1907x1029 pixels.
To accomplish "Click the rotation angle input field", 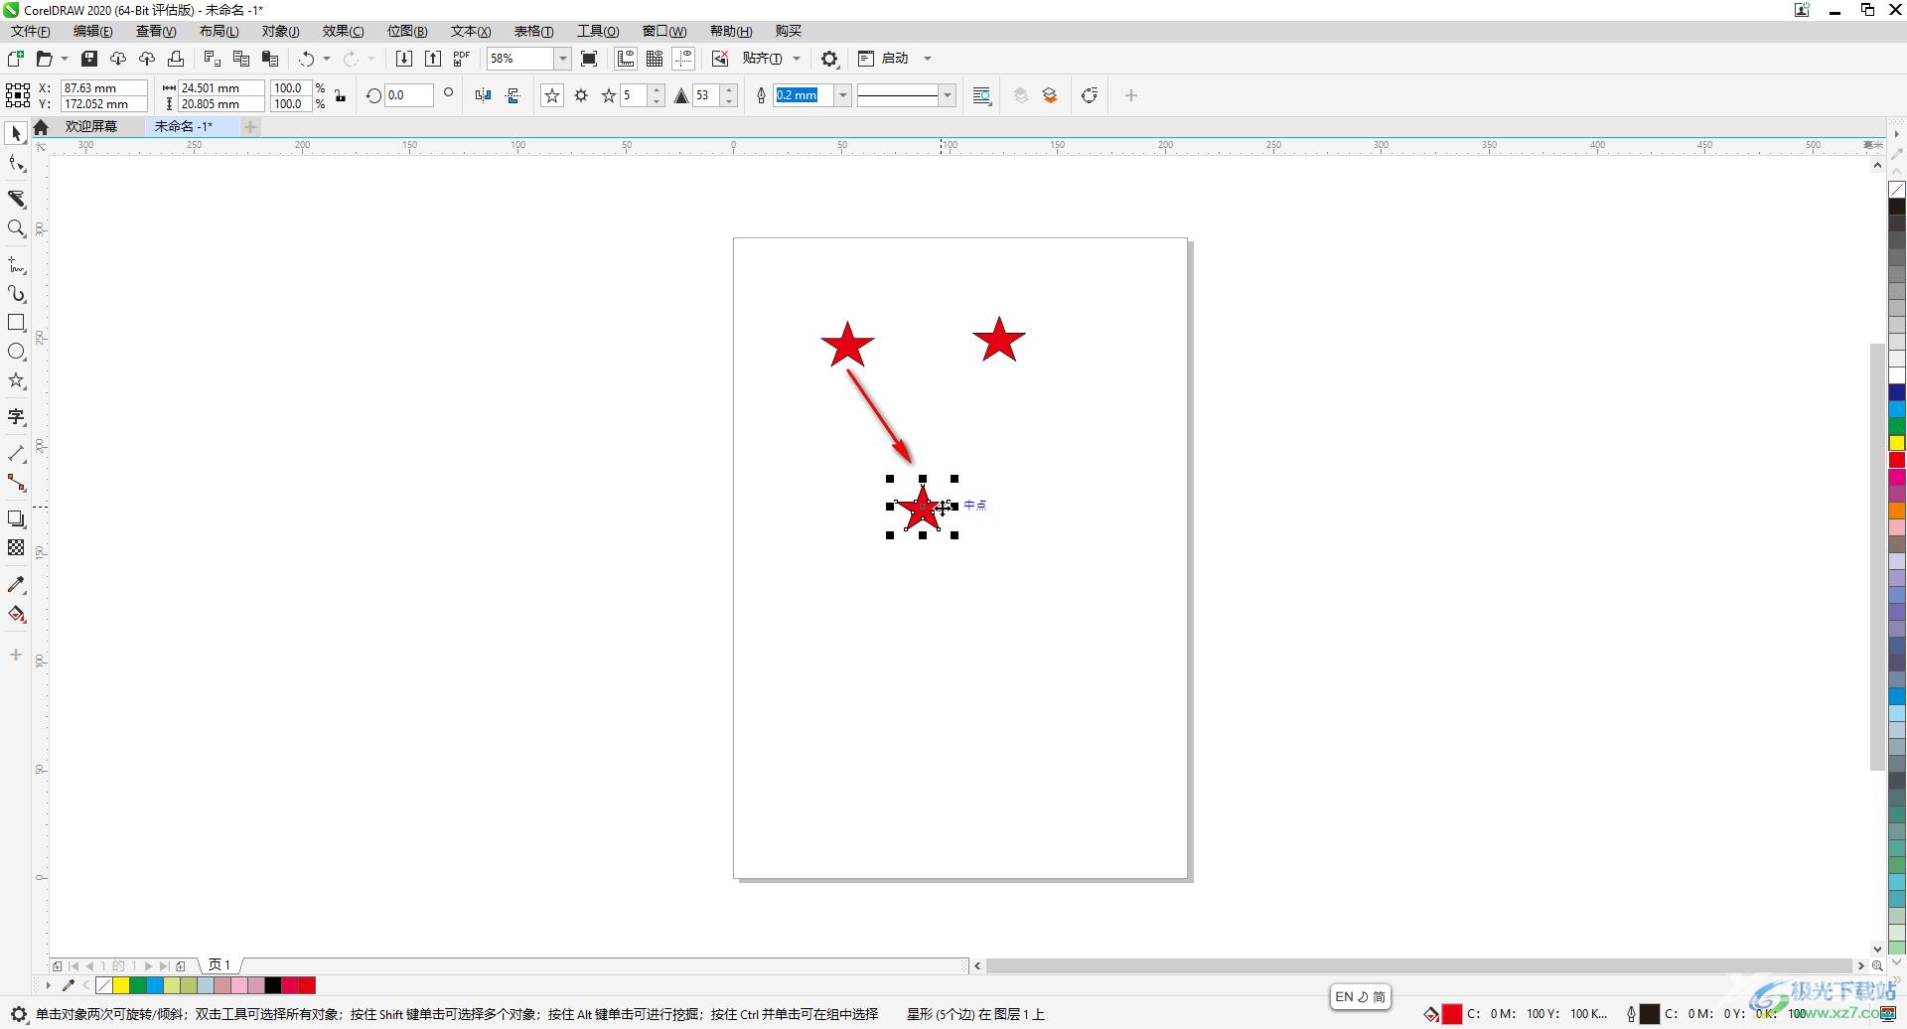I will click(408, 95).
